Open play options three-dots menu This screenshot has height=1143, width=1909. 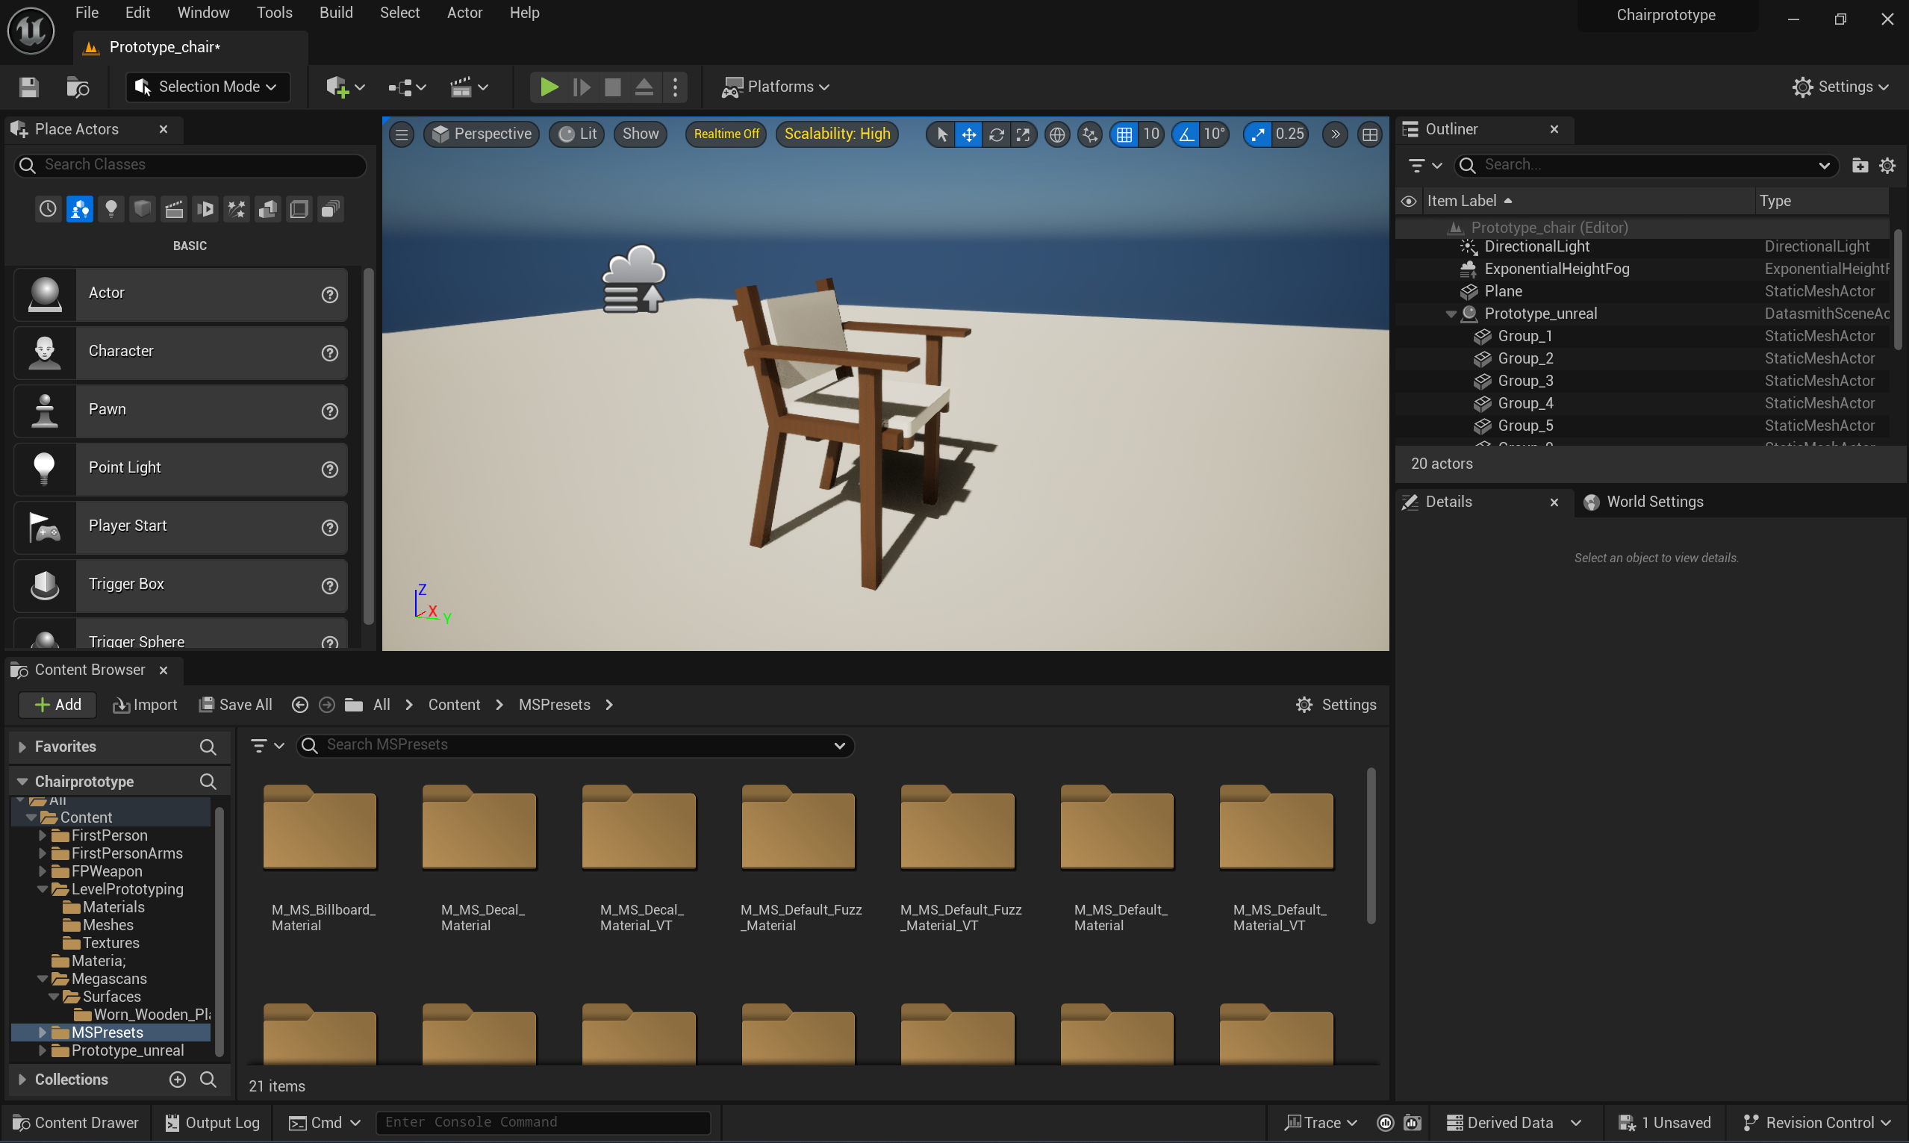(x=676, y=87)
